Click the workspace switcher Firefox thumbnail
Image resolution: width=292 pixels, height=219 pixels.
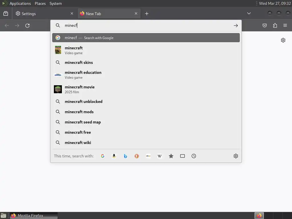coord(259,216)
